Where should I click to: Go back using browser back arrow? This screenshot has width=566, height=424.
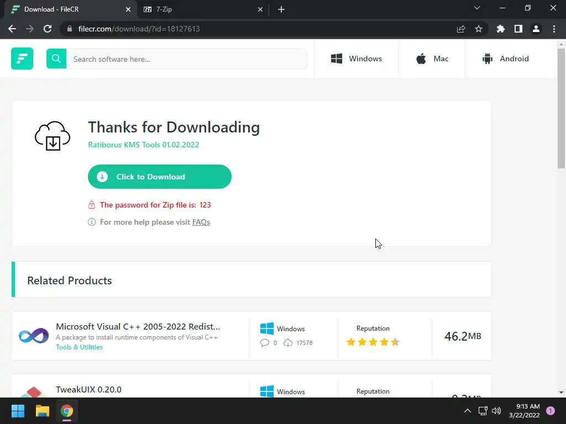click(x=12, y=29)
